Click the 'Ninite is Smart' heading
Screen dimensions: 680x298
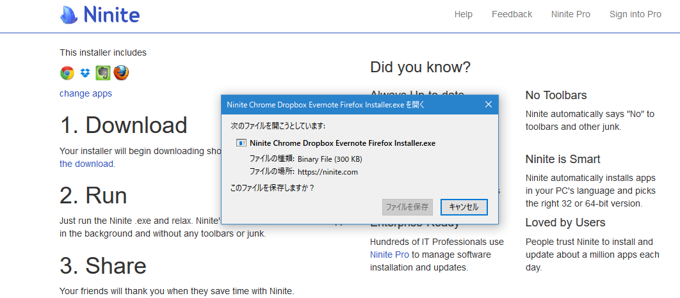point(563,159)
